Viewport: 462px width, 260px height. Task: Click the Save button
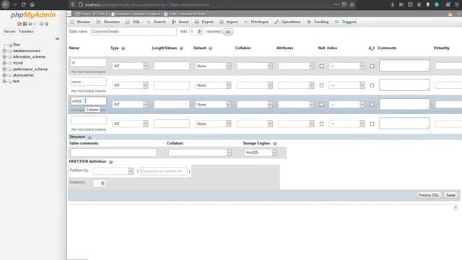coord(450,195)
